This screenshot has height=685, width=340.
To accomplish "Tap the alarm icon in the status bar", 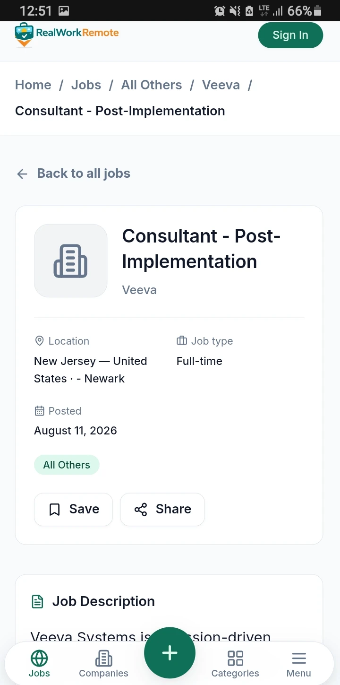I will [x=220, y=10].
